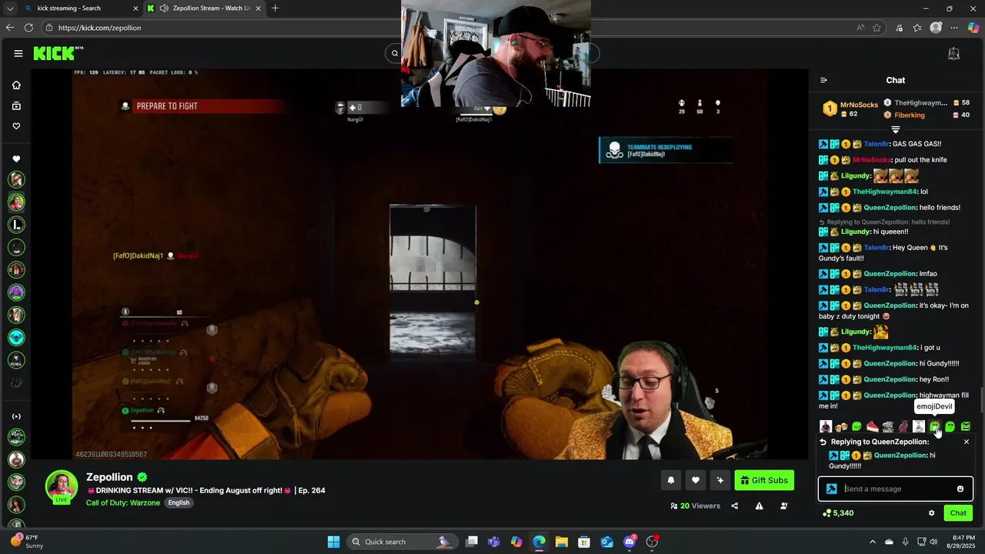Click the Gift Subs button
The image size is (985, 554).
pyautogui.click(x=764, y=480)
